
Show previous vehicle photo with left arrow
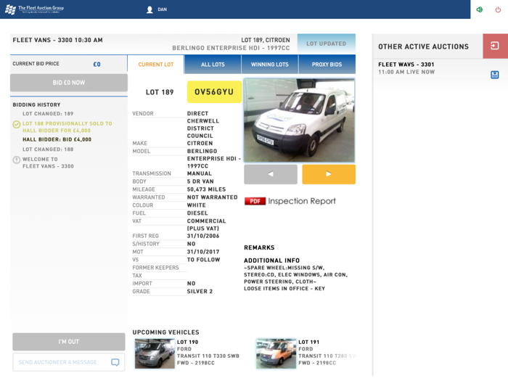pos(271,174)
